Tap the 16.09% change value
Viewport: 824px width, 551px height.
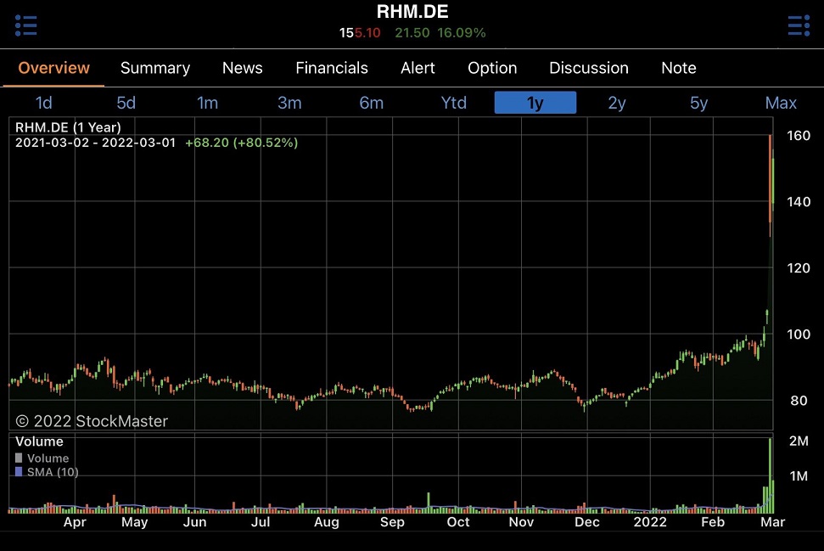tap(462, 32)
